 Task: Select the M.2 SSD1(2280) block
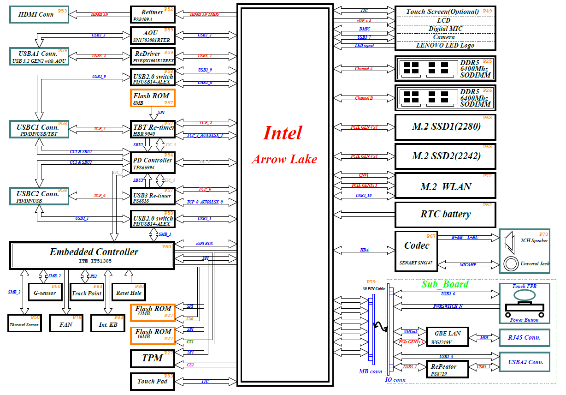(445, 127)
